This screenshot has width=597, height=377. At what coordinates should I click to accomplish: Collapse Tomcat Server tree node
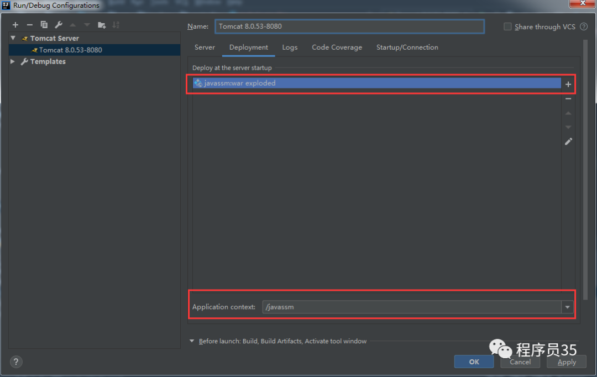[x=13, y=38]
